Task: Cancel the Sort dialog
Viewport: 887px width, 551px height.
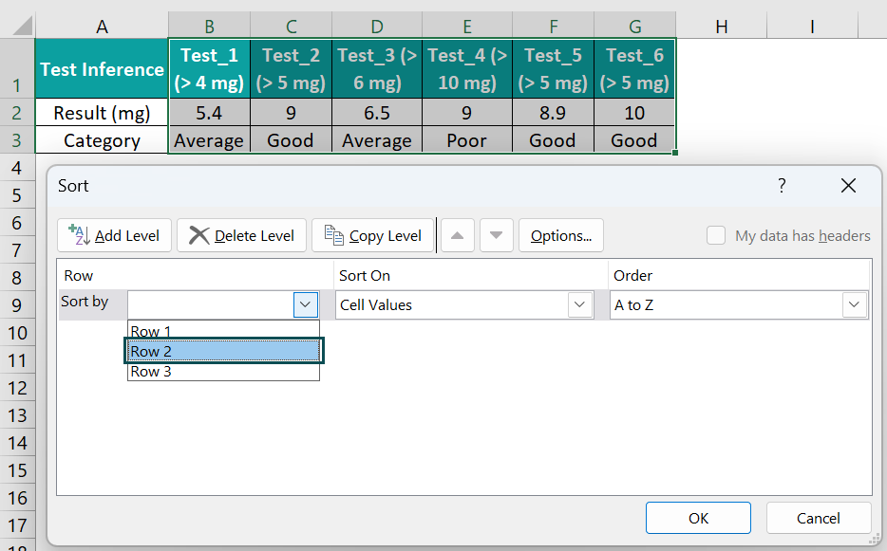Action: (x=818, y=518)
